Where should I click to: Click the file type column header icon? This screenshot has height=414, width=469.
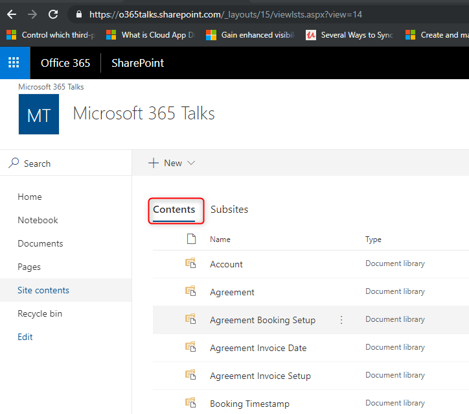click(x=191, y=239)
